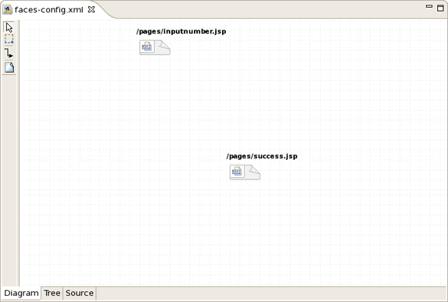The image size is (448, 302).
Task: Activate the faces-config.xml editor tab
Action: 48,9
